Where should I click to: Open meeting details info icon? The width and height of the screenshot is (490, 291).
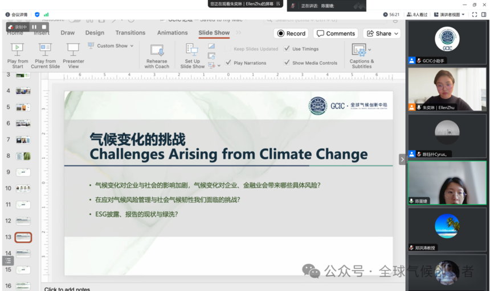coord(7,14)
